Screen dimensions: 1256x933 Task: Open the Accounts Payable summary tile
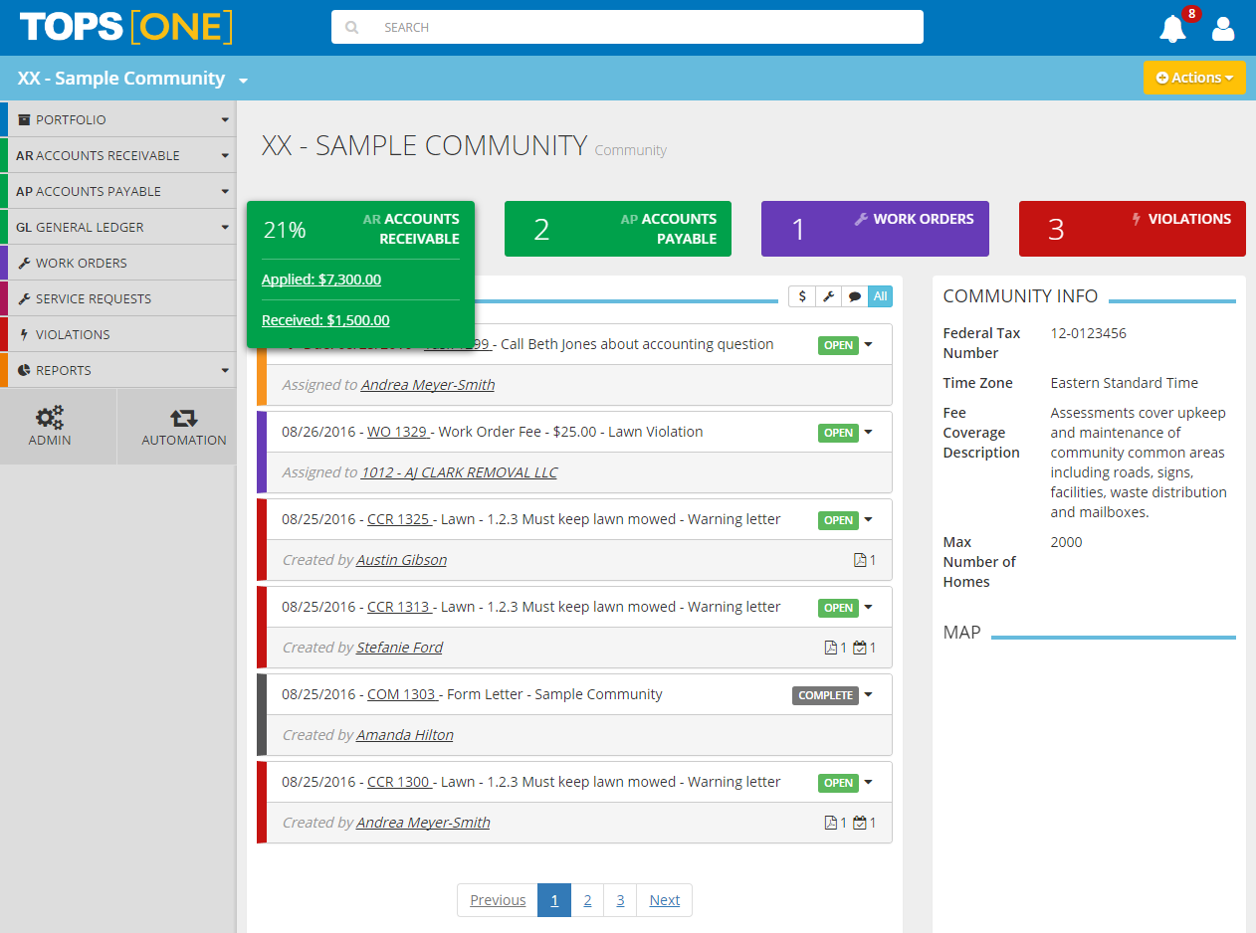(618, 229)
